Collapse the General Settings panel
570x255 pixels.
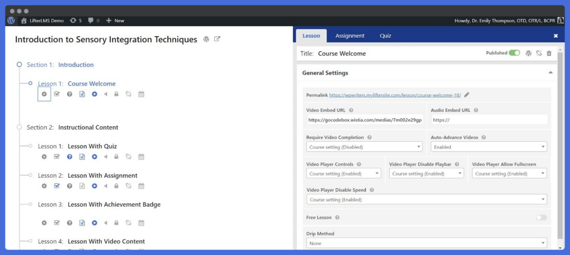point(551,73)
